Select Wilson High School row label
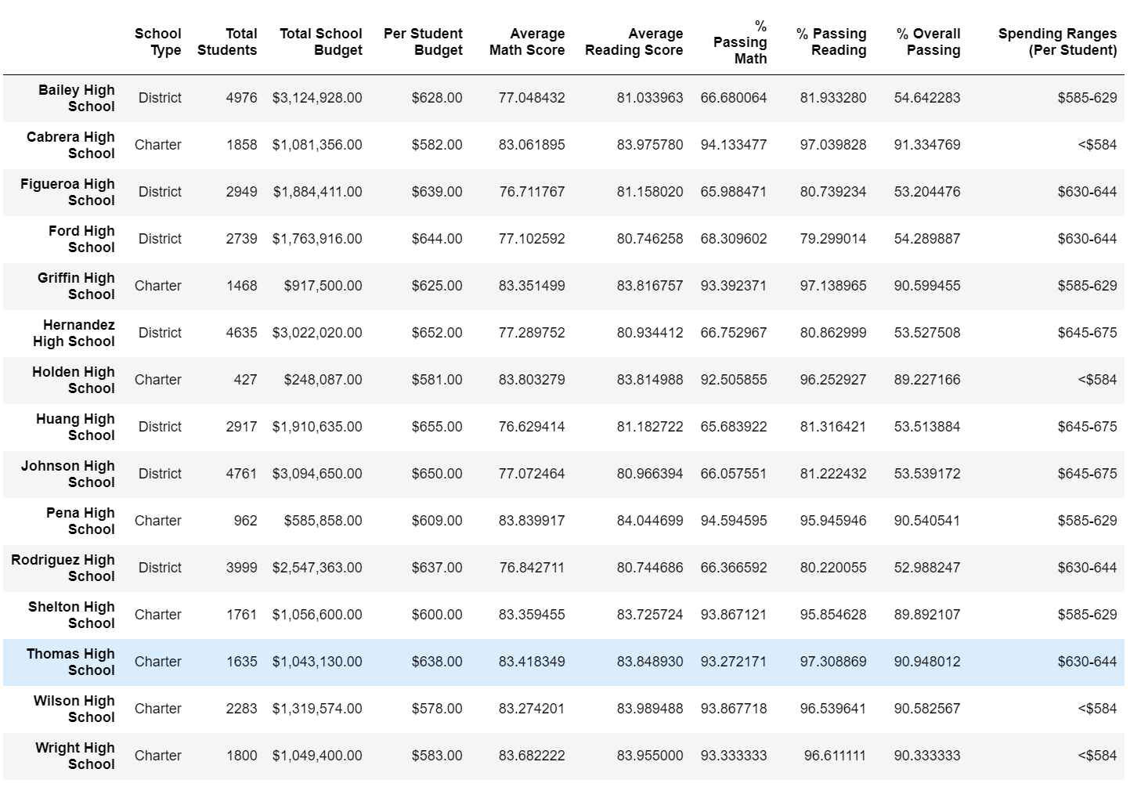The height and width of the screenshot is (787, 1130). 74,709
